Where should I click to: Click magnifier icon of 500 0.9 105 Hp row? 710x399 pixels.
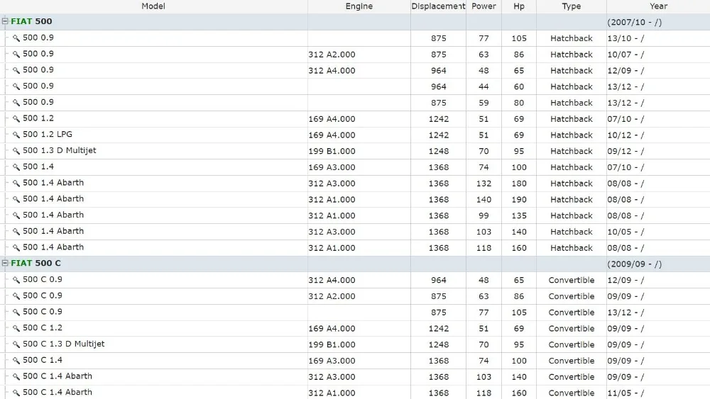pyautogui.click(x=16, y=38)
